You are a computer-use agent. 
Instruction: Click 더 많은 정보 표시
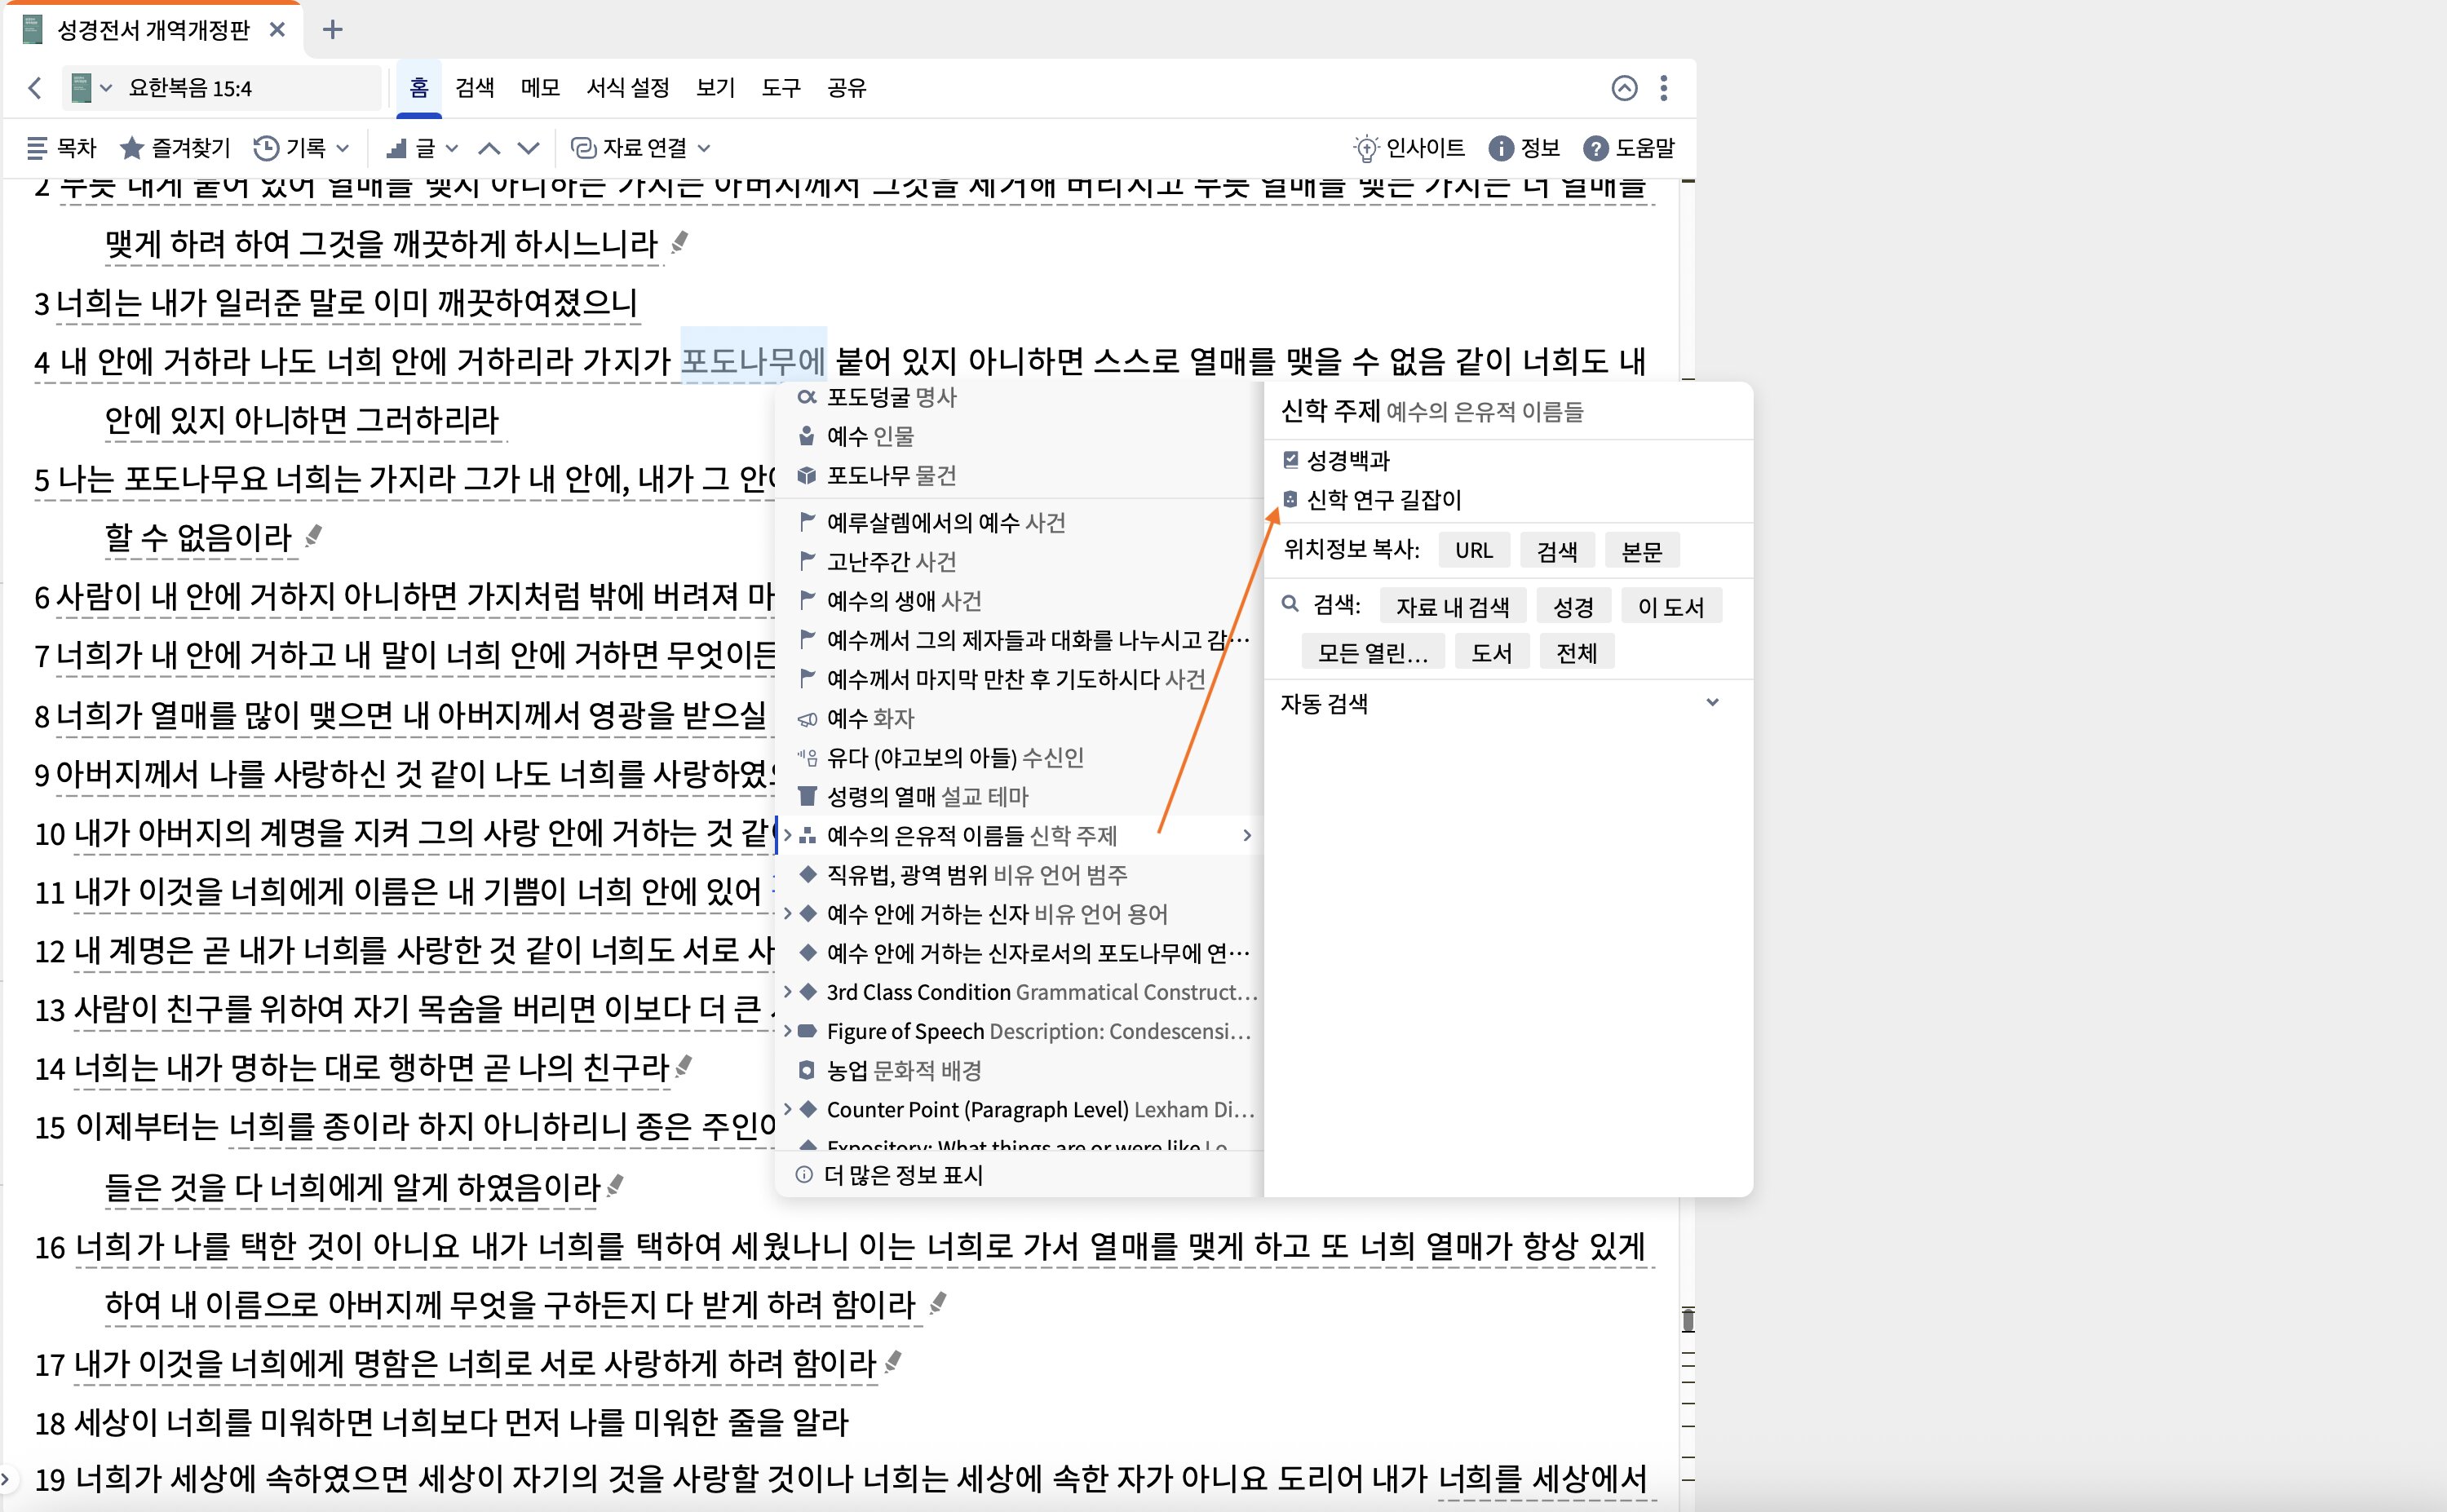[890, 1175]
